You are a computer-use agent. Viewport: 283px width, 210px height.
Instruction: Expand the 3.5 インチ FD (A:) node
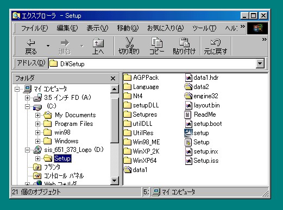click(x=27, y=98)
